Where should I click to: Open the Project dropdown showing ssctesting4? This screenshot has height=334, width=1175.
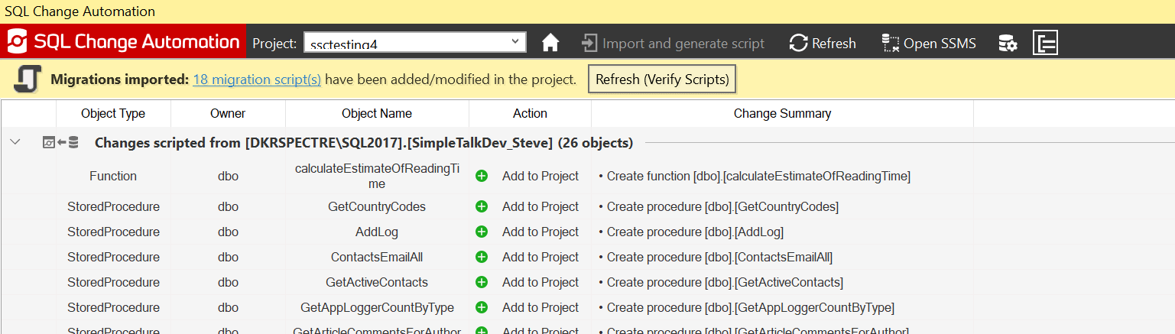click(x=415, y=43)
